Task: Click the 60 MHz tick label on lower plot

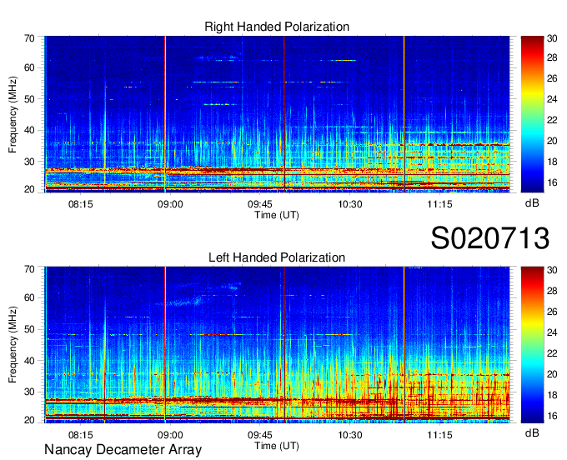Action: point(30,297)
